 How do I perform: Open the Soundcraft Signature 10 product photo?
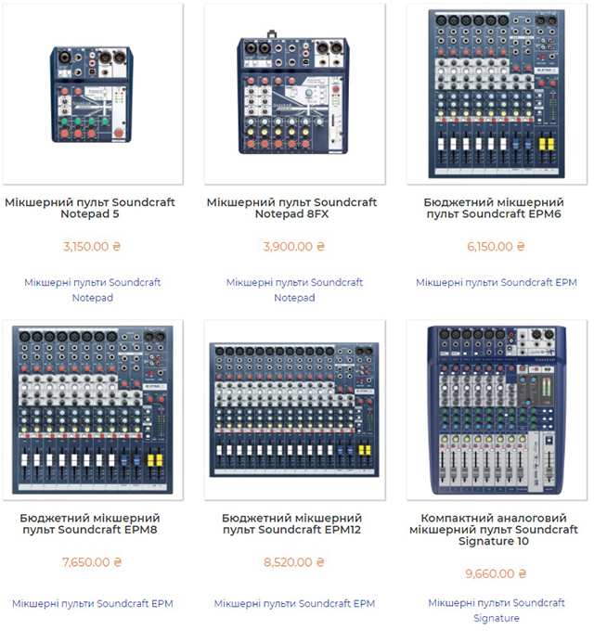[496, 410]
